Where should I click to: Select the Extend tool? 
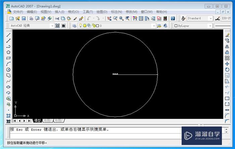pyautogui.click(x=227, y=93)
